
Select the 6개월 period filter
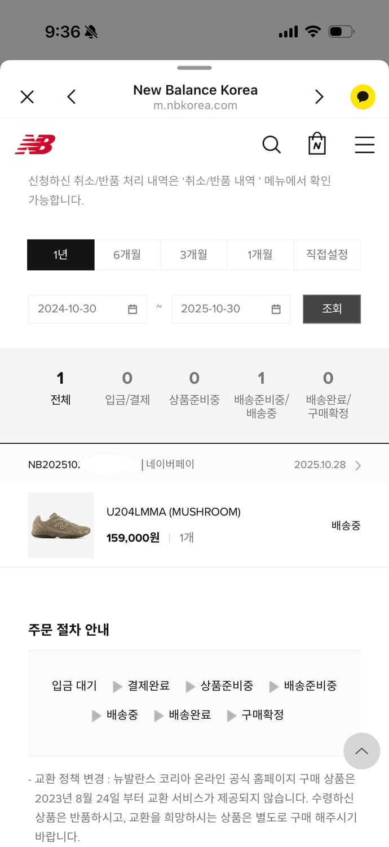(x=127, y=255)
